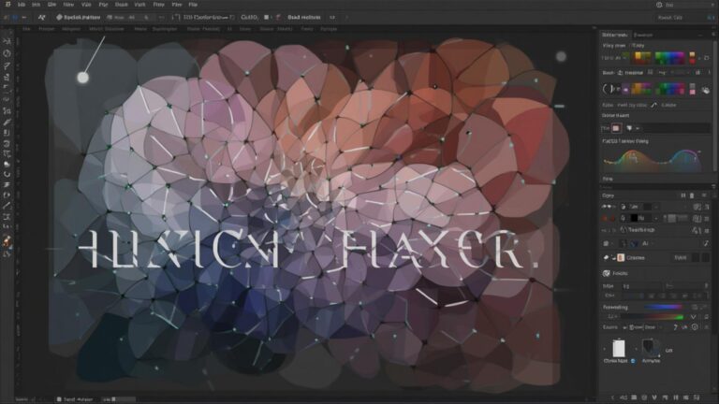Pick the purple swatch in second swatch row
Image resolution: width=719 pixels, height=404 pixels.
tap(625, 90)
